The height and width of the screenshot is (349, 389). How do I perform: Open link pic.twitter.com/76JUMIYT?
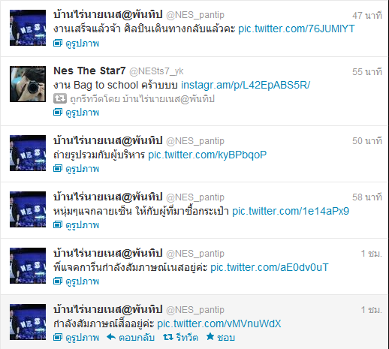tap(297, 29)
